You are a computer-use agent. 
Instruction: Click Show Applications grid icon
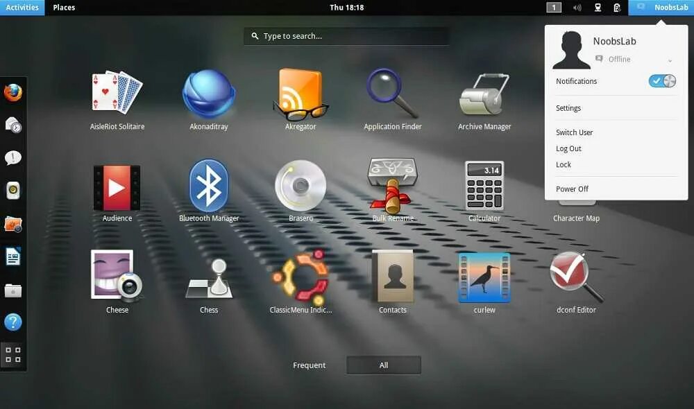pyautogui.click(x=12, y=355)
